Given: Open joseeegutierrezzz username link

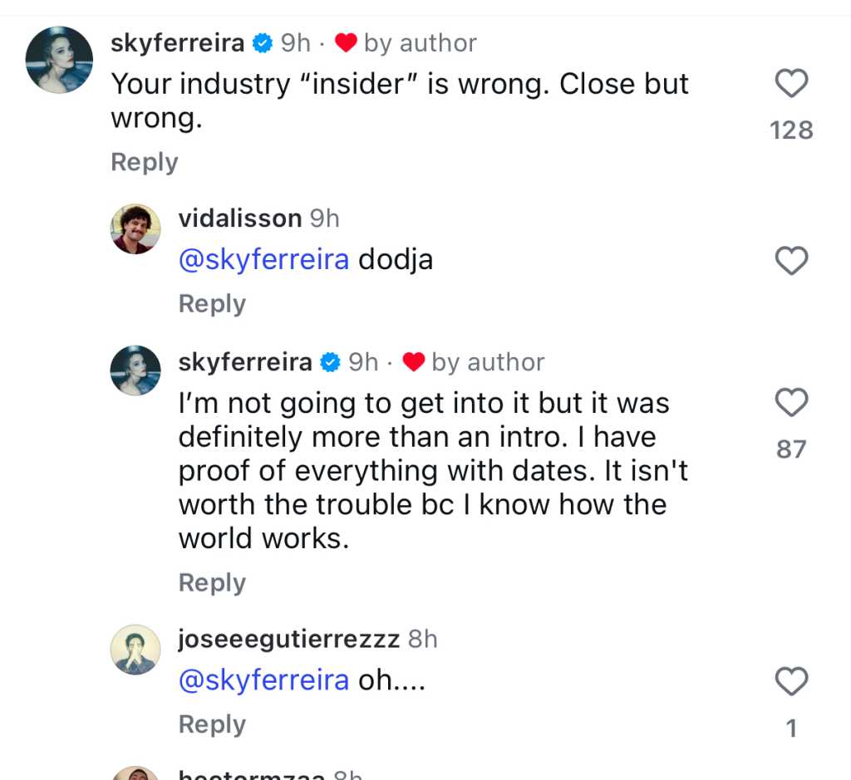Looking at the screenshot, I should 289,639.
